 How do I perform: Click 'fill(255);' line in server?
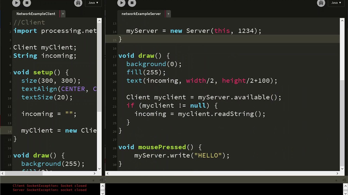(x=146, y=72)
